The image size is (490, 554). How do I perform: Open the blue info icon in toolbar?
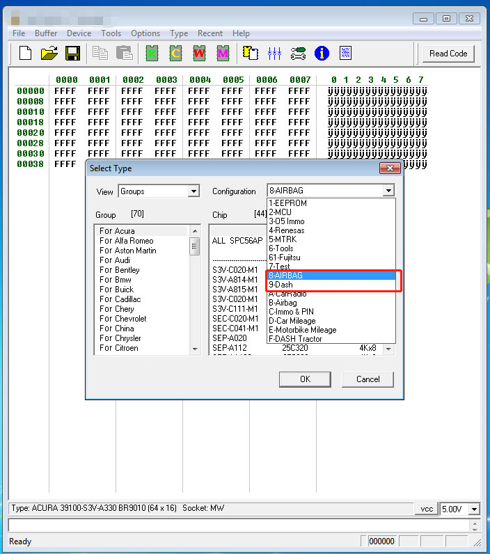click(x=322, y=53)
